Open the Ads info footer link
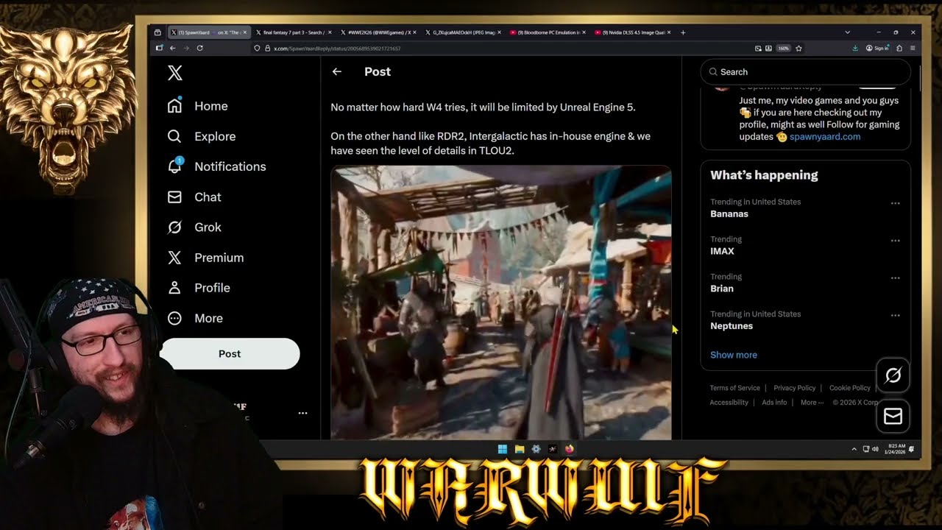942x530 pixels. click(774, 403)
